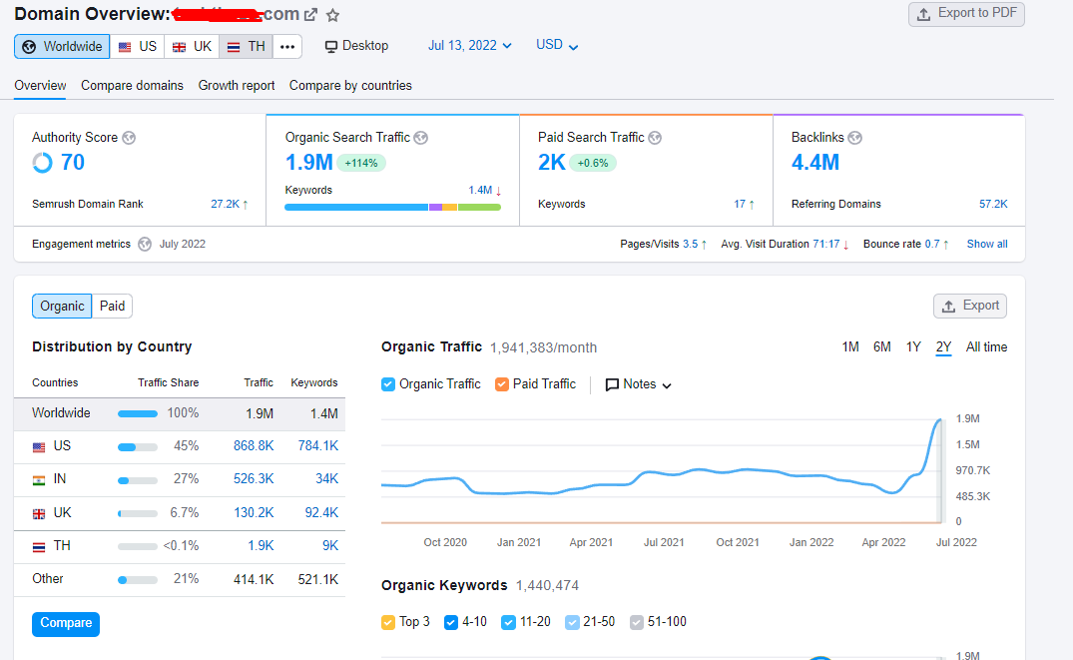The width and height of the screenshot is (1073, 660).
Task: Click the India flag in the country table
Action: coord(39,480)
